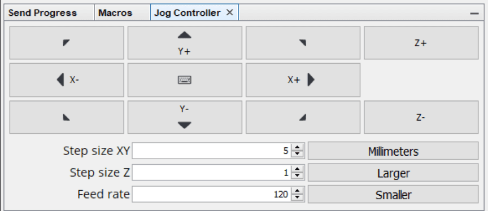Jog diagonally up-left with corner arrow
This screenshot has height=211, width=488.
[67, 43]
